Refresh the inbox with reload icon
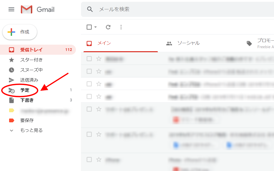This screenshot has width=274, height=171. click(x=108, y=27)
